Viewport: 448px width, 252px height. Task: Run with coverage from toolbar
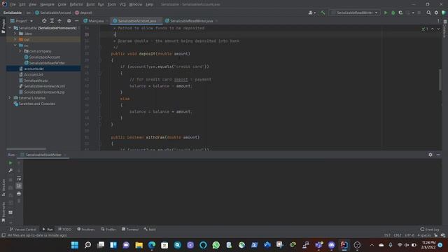tap(400, 13)
